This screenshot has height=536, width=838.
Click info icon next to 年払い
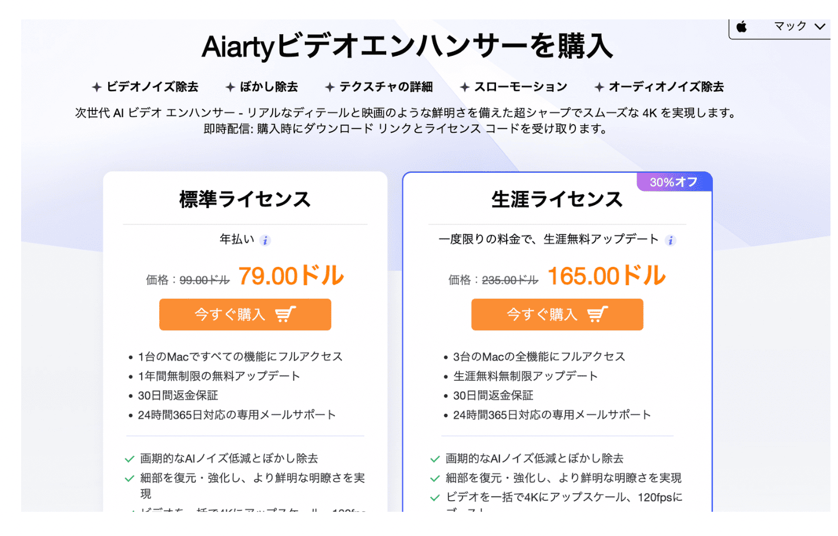(265, 240)
